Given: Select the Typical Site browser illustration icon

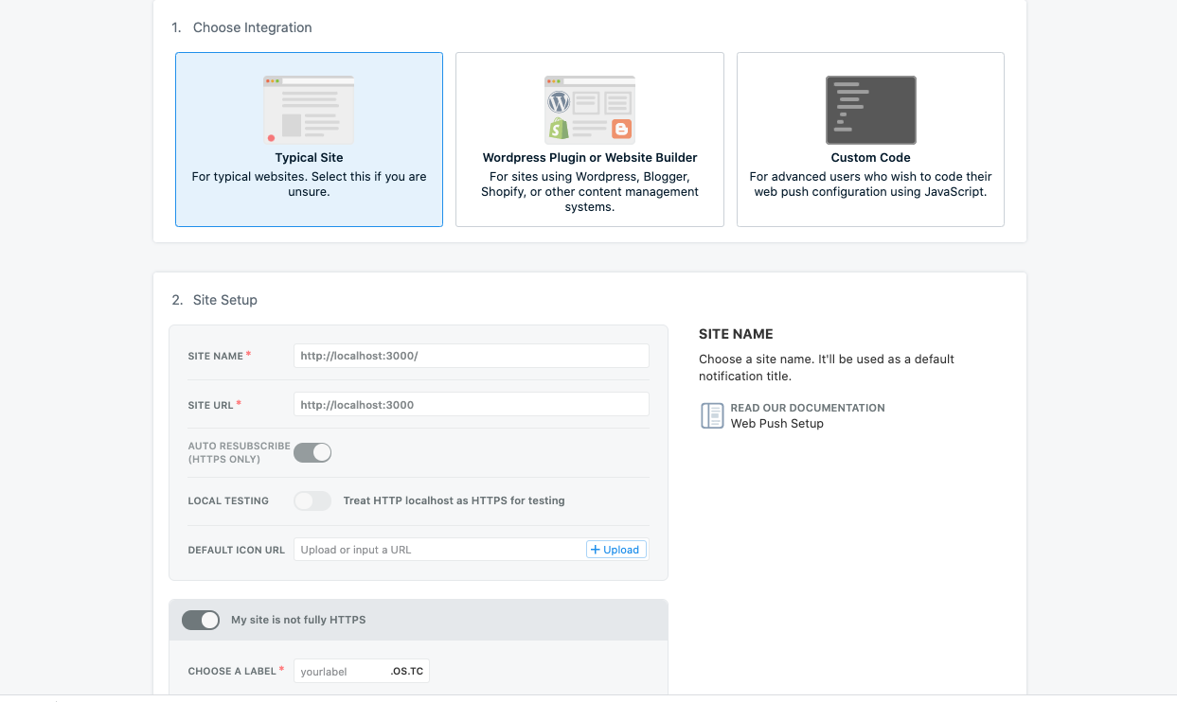Looking at the screenshot, I should [x=309, y=110].
